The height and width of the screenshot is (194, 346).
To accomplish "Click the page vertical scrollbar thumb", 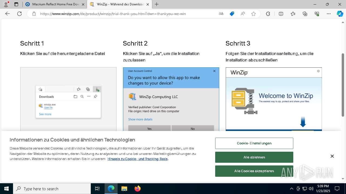I will [343, 85].
